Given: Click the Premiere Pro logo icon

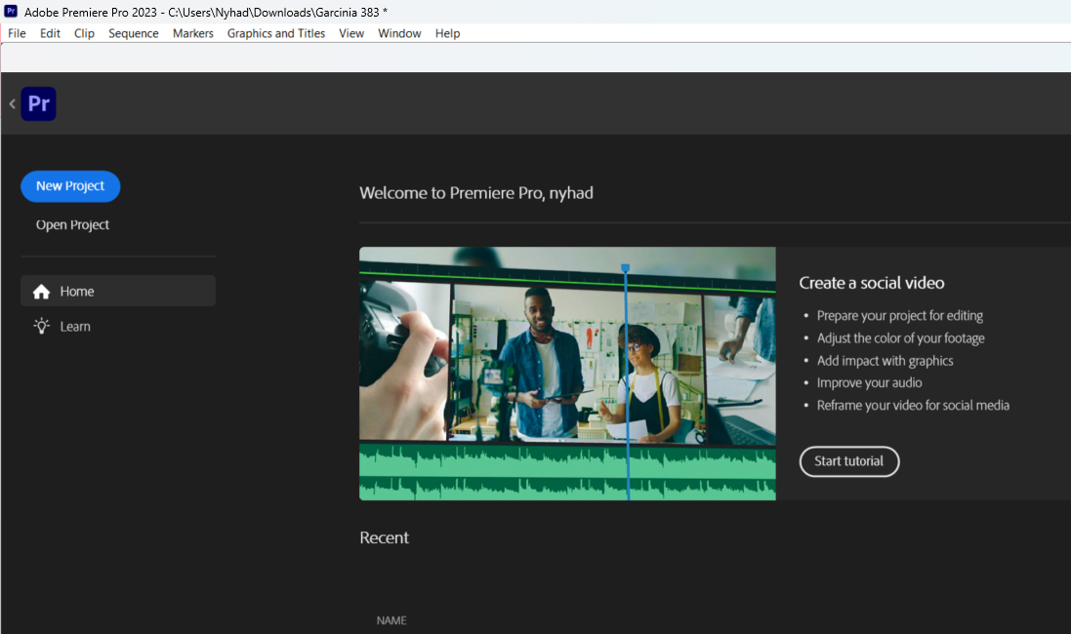Looking at the screenshot, I should click(38, 103).
